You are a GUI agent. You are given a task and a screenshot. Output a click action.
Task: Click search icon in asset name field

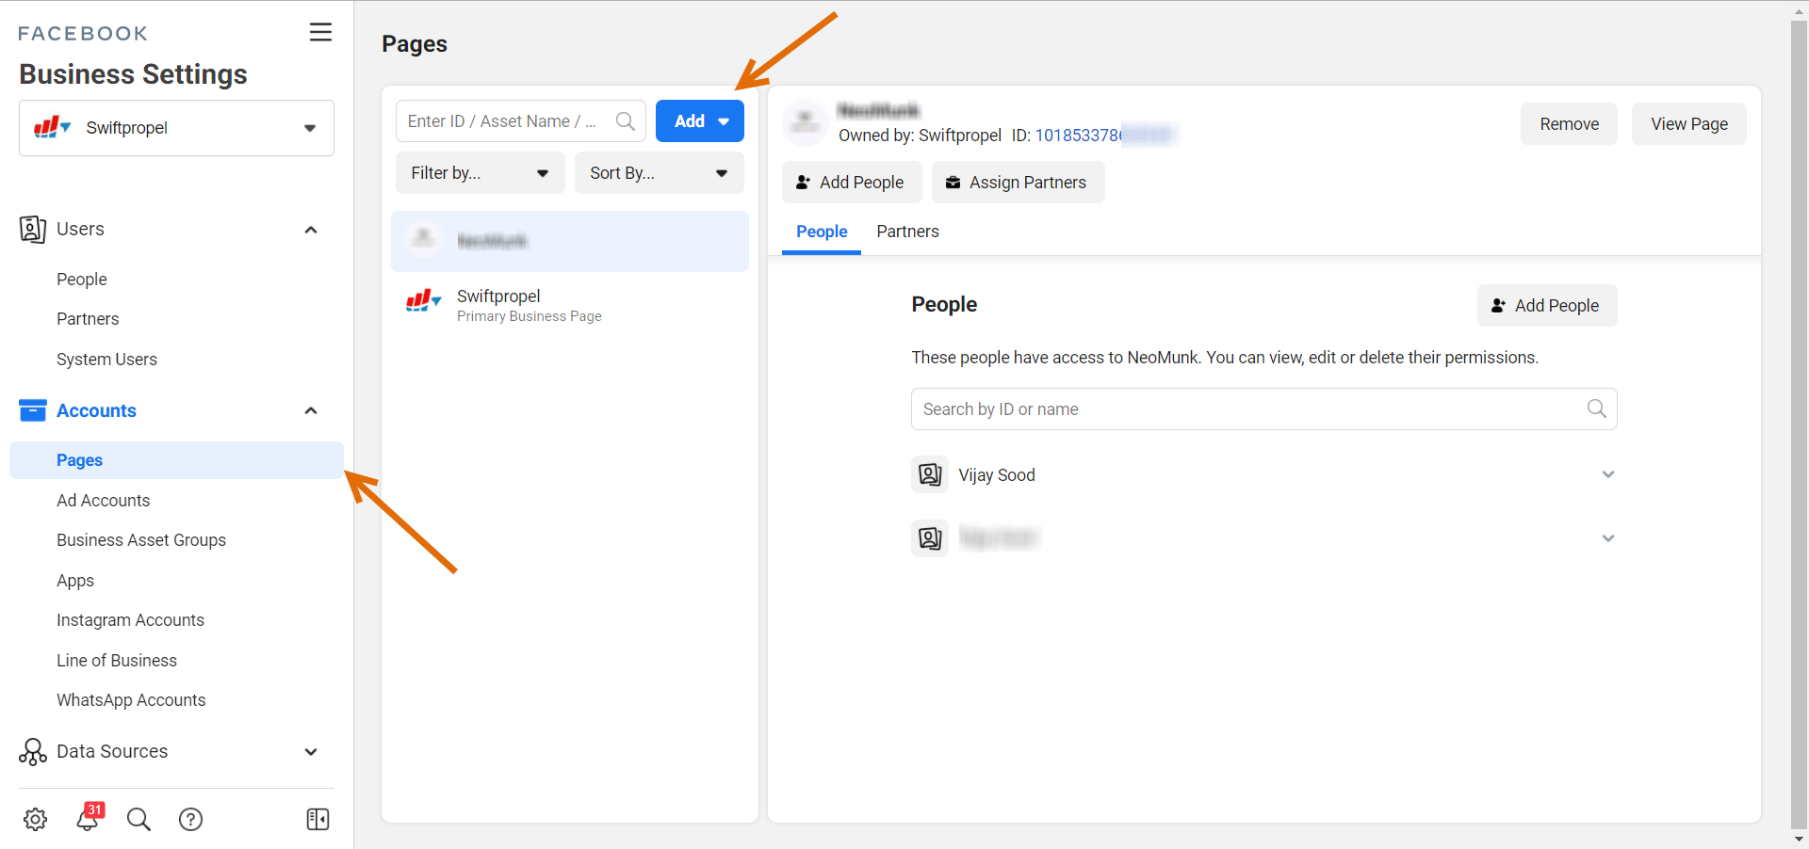point(625,121)
